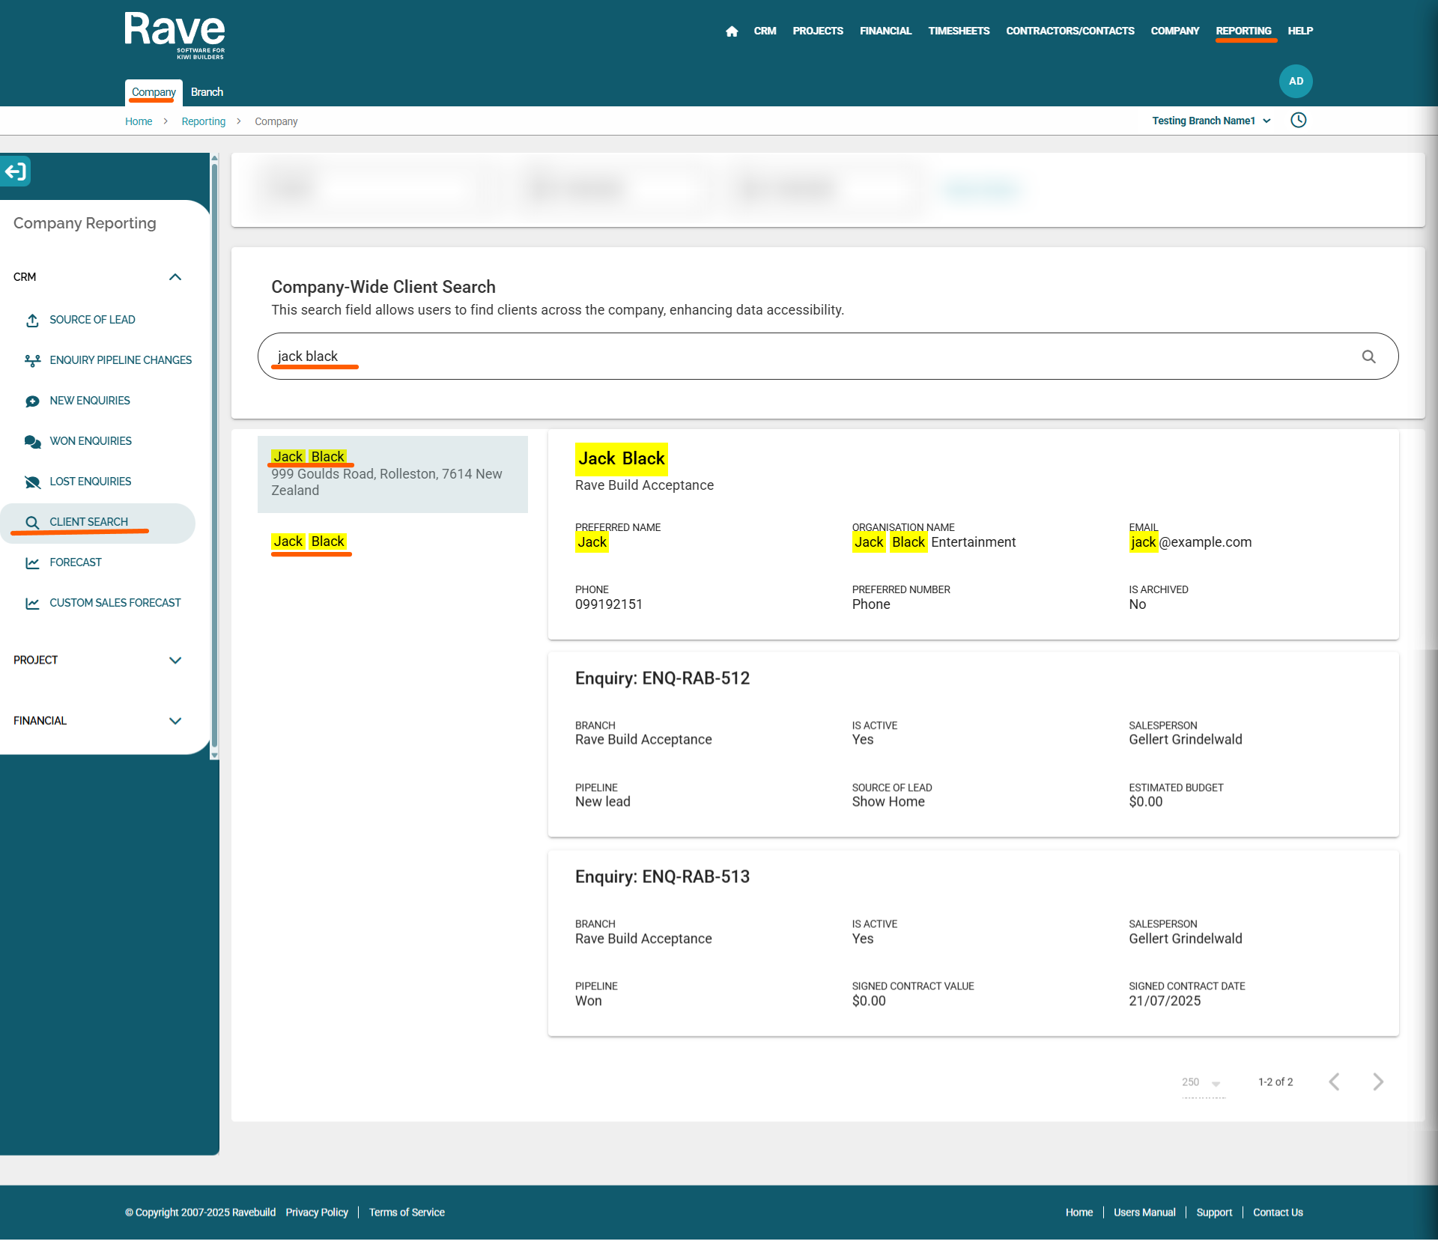Click the footer Home link
Screen dimensions: 1438x1241
[1079, 1213]
